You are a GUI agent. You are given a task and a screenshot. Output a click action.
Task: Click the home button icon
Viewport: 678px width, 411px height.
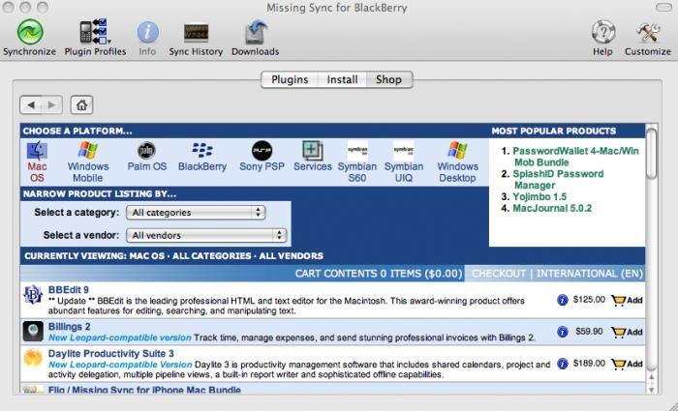point(81,104)
